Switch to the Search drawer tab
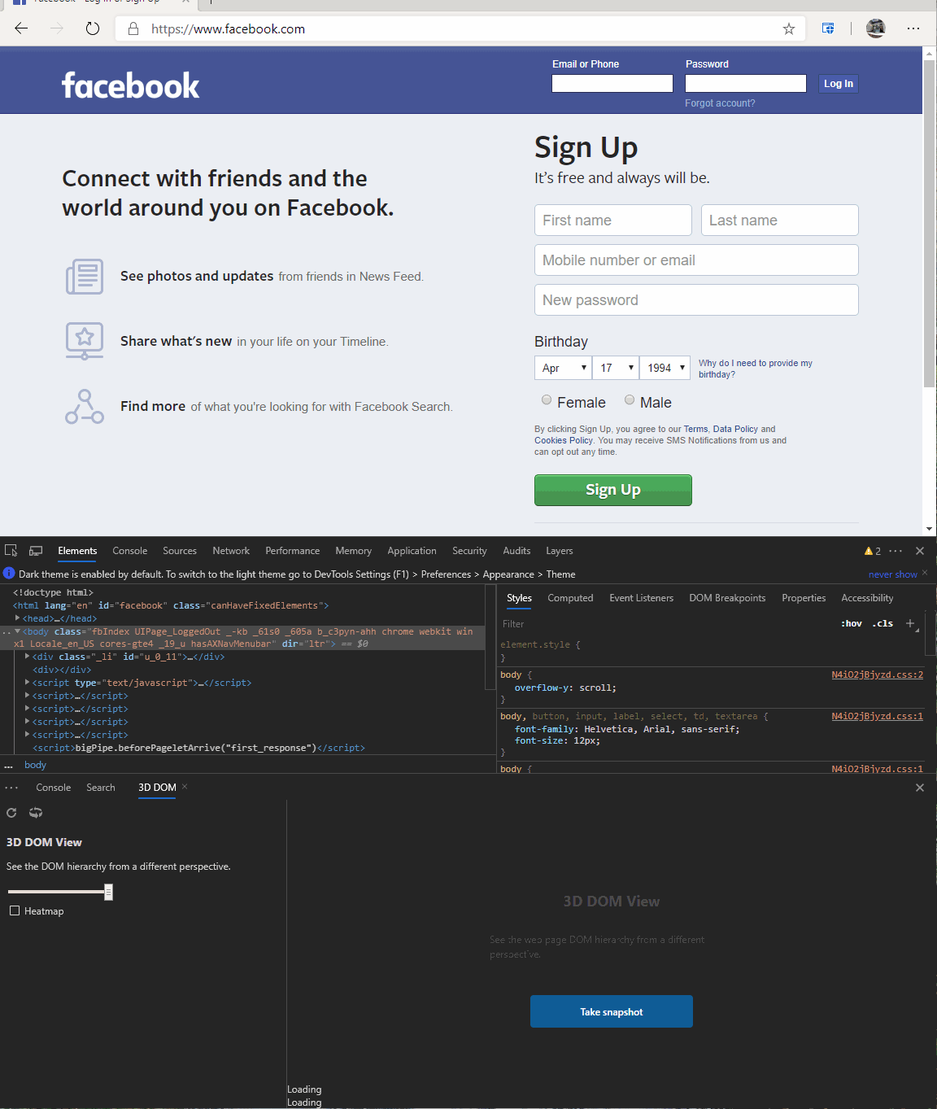Screen dimensions: 937x1109 101,788
